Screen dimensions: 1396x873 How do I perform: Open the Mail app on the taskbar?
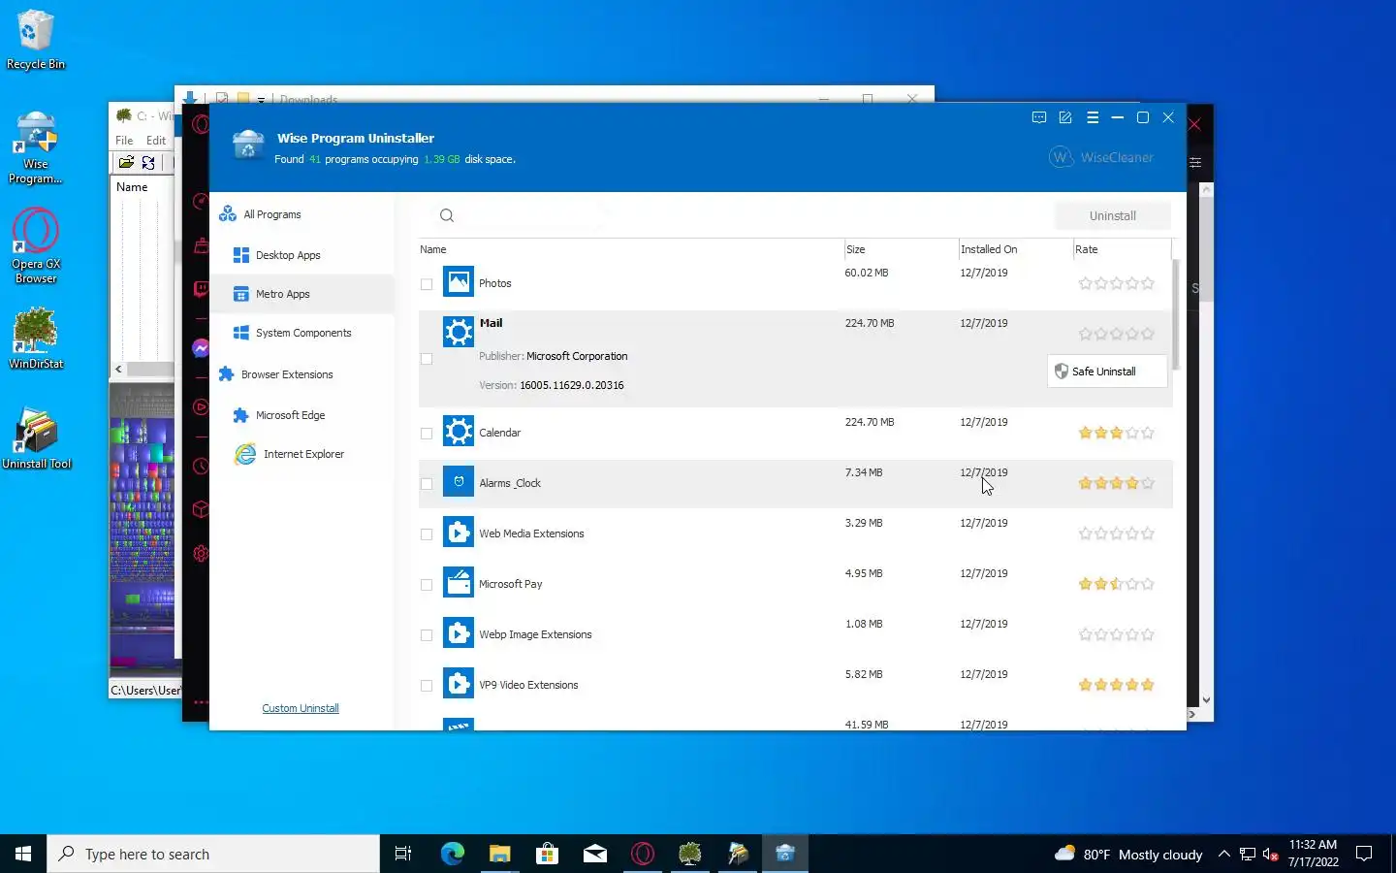594,854
